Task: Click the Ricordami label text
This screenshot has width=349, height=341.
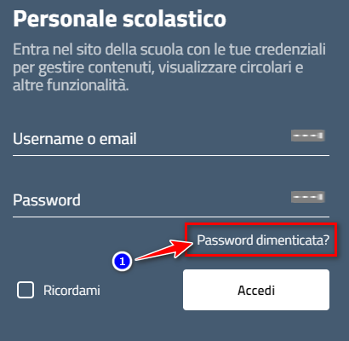Action: 72,291
